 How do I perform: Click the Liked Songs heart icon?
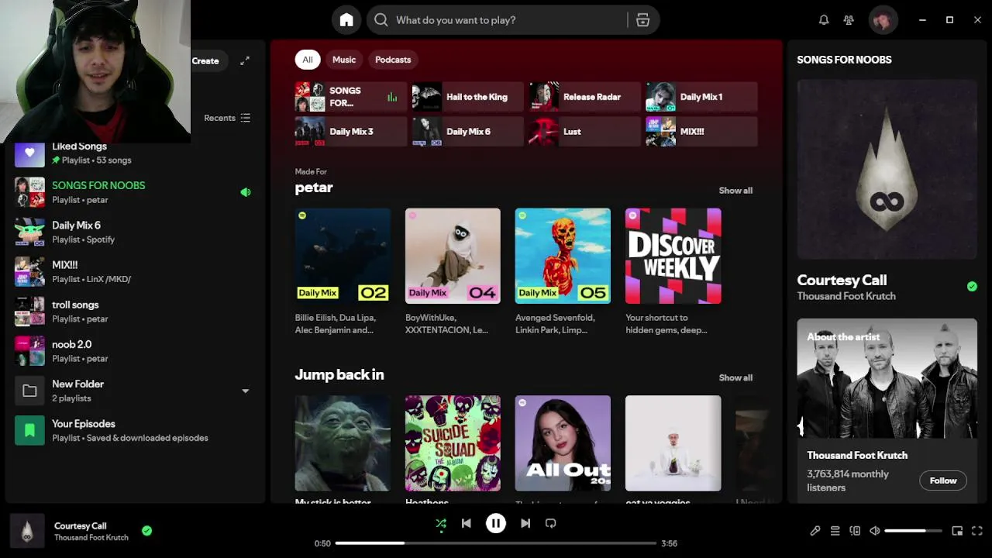point(29,153)
